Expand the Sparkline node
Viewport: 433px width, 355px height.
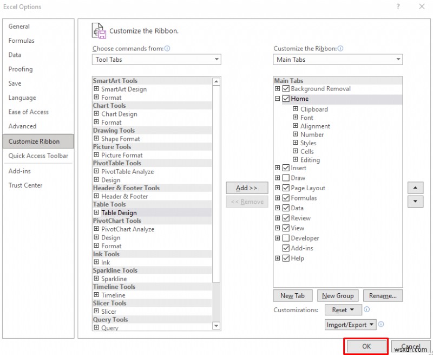click(x=96, y=279)
